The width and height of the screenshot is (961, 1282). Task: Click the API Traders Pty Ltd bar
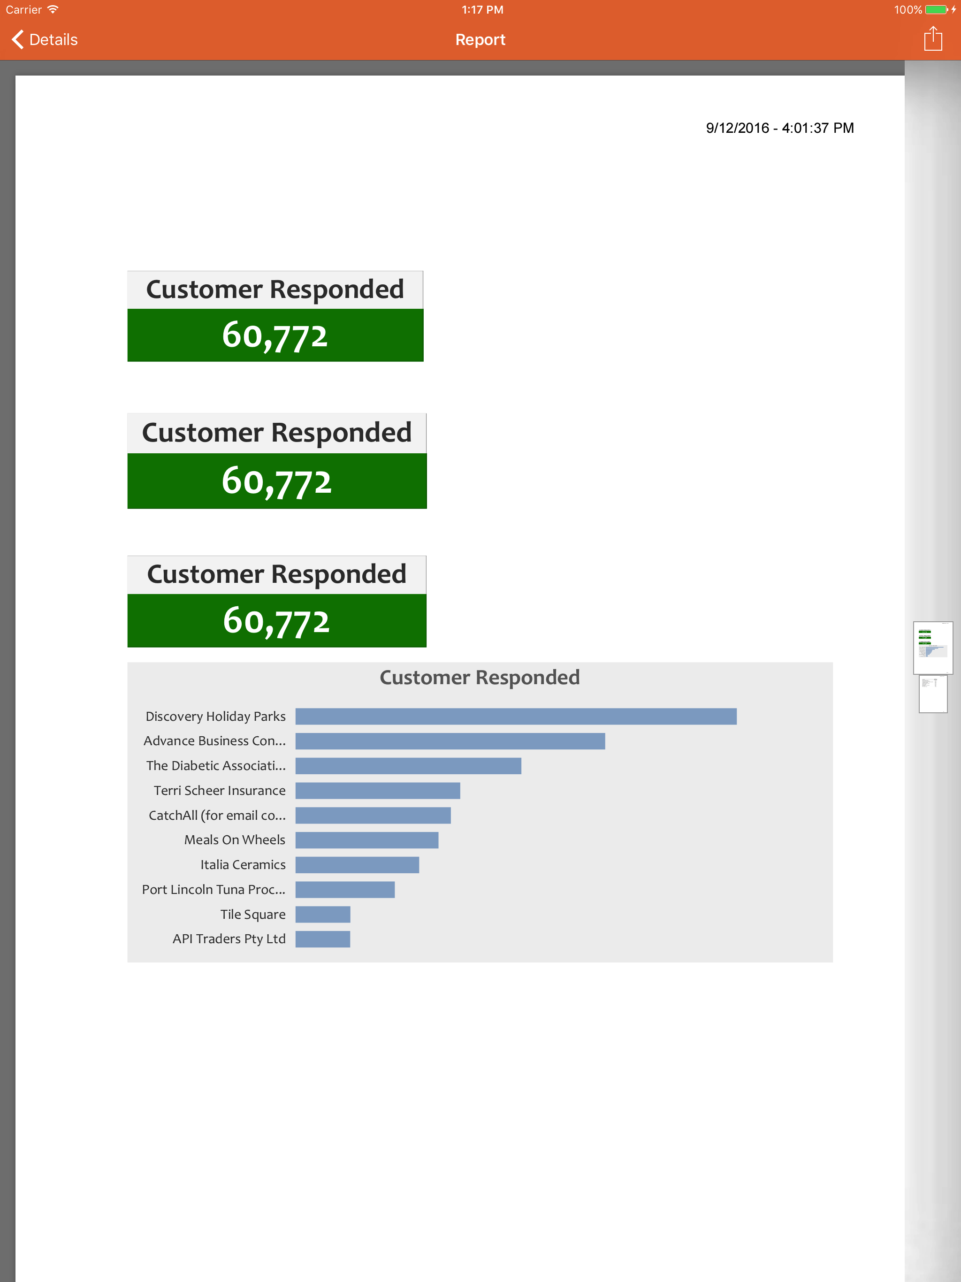(x=323, y=939)
